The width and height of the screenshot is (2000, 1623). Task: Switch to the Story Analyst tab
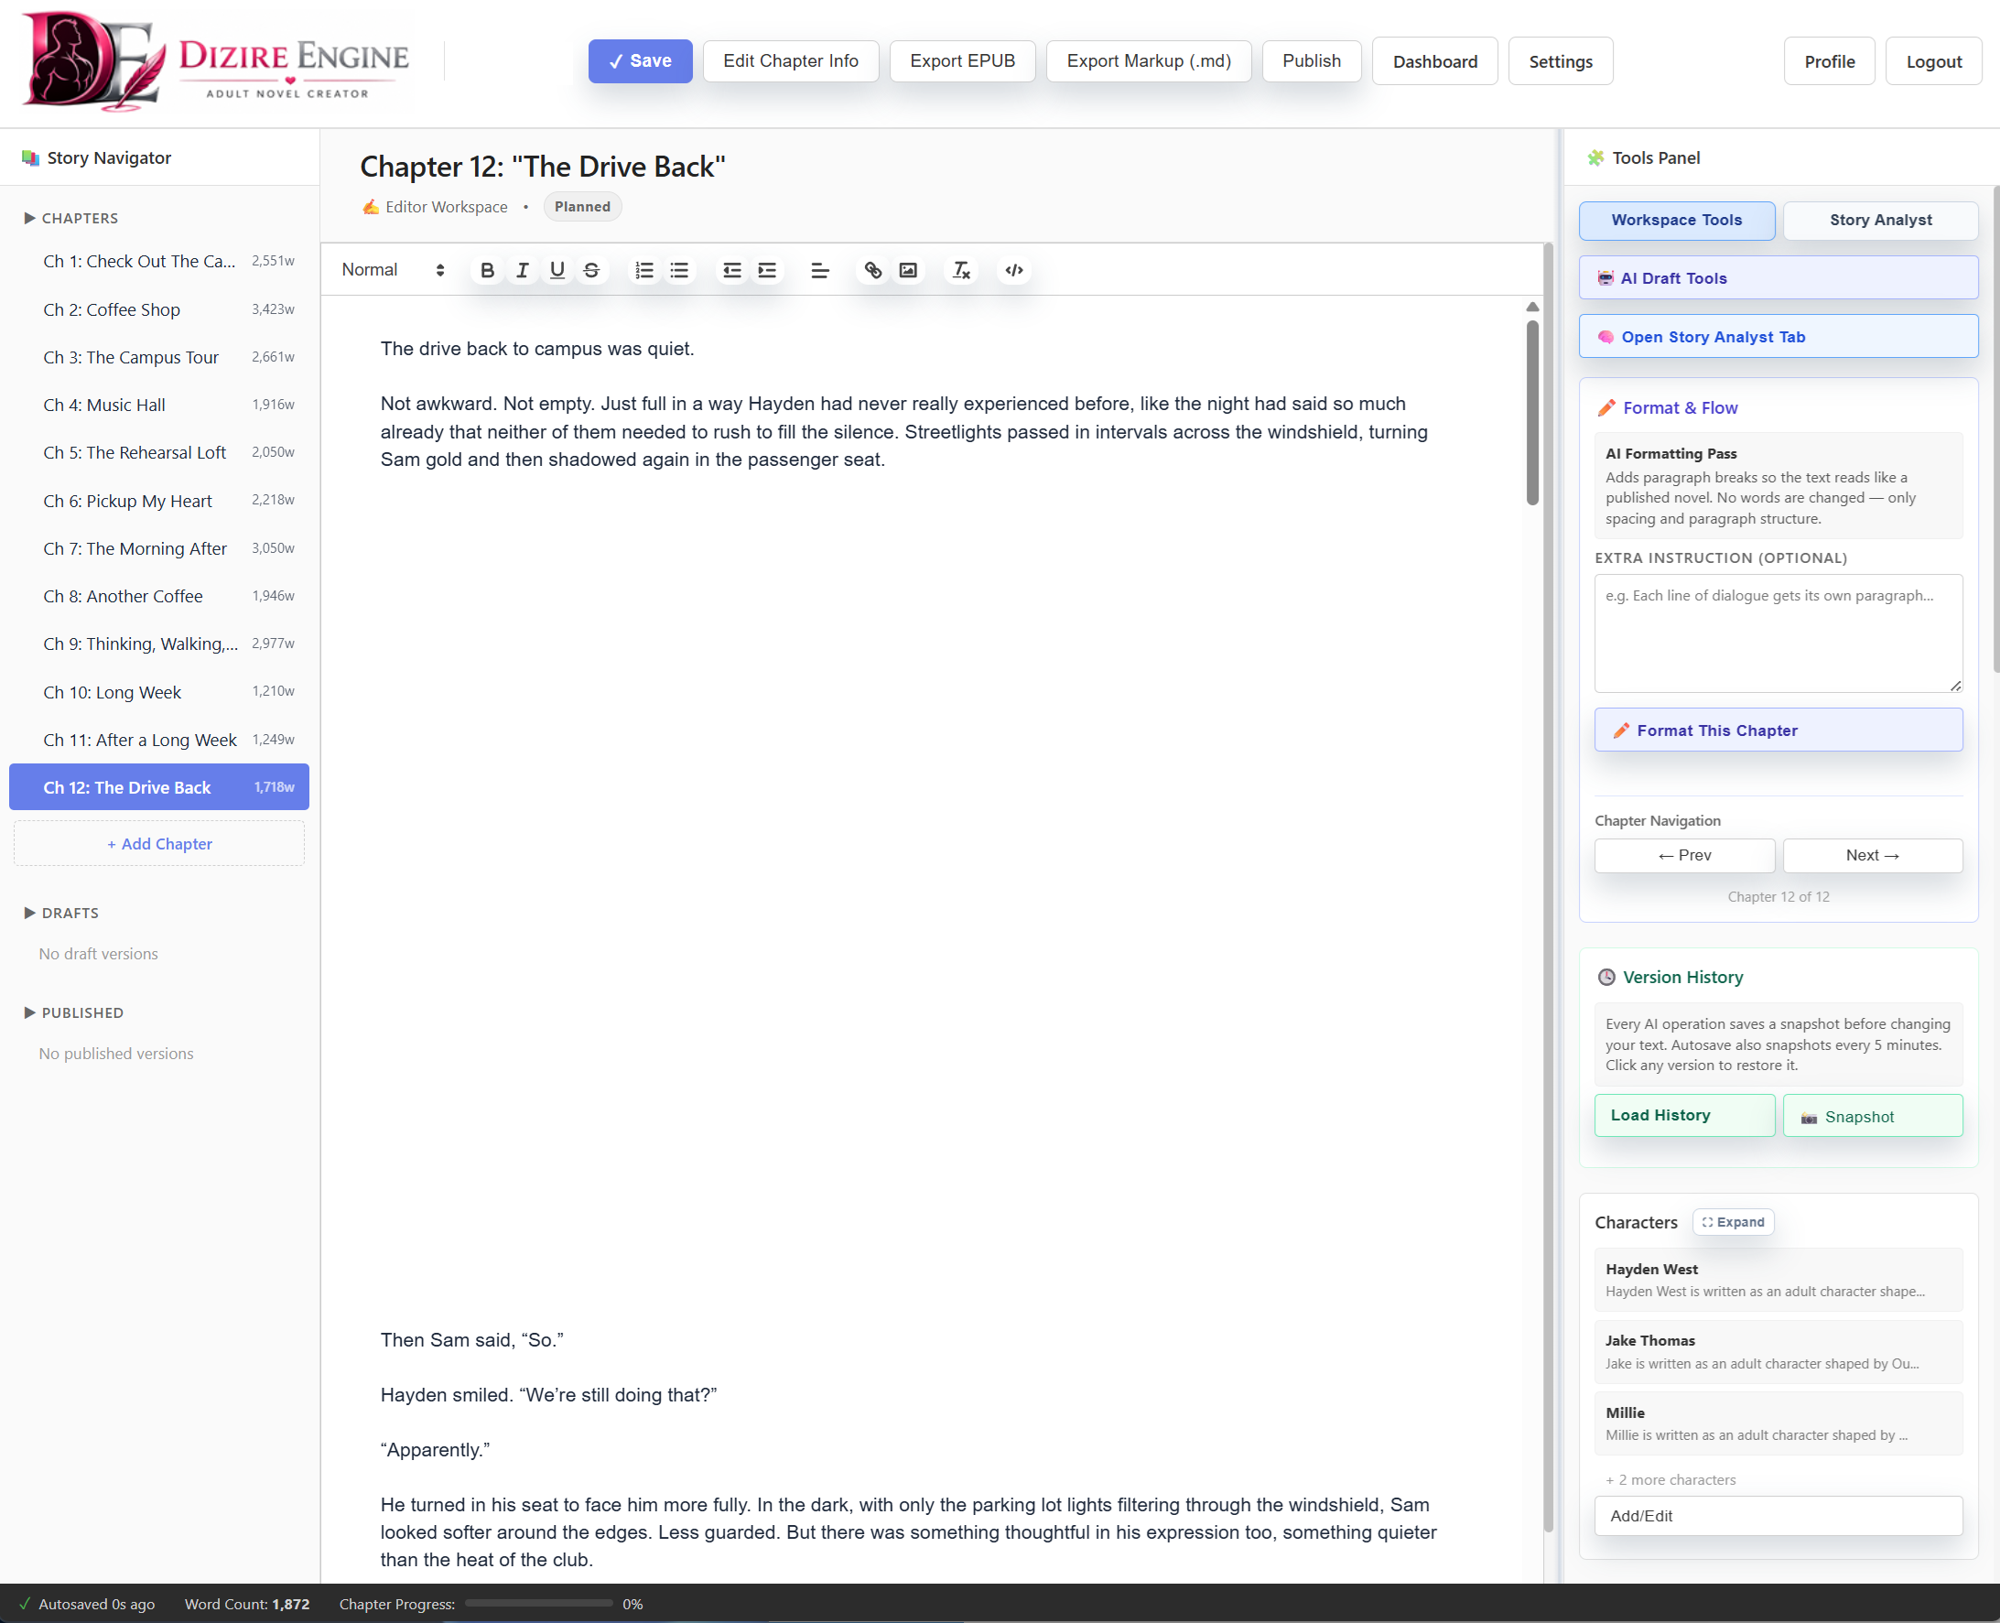tap(1880, 221)
